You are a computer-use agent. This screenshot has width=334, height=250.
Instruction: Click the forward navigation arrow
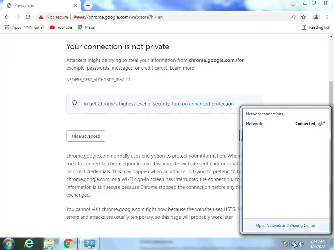[x=18, y=17]
